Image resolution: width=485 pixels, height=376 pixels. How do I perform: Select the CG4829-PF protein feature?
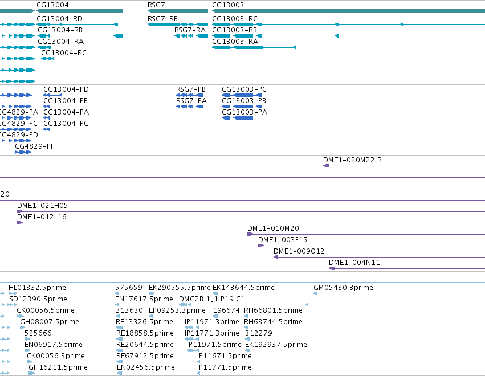(x=23, y=152)
